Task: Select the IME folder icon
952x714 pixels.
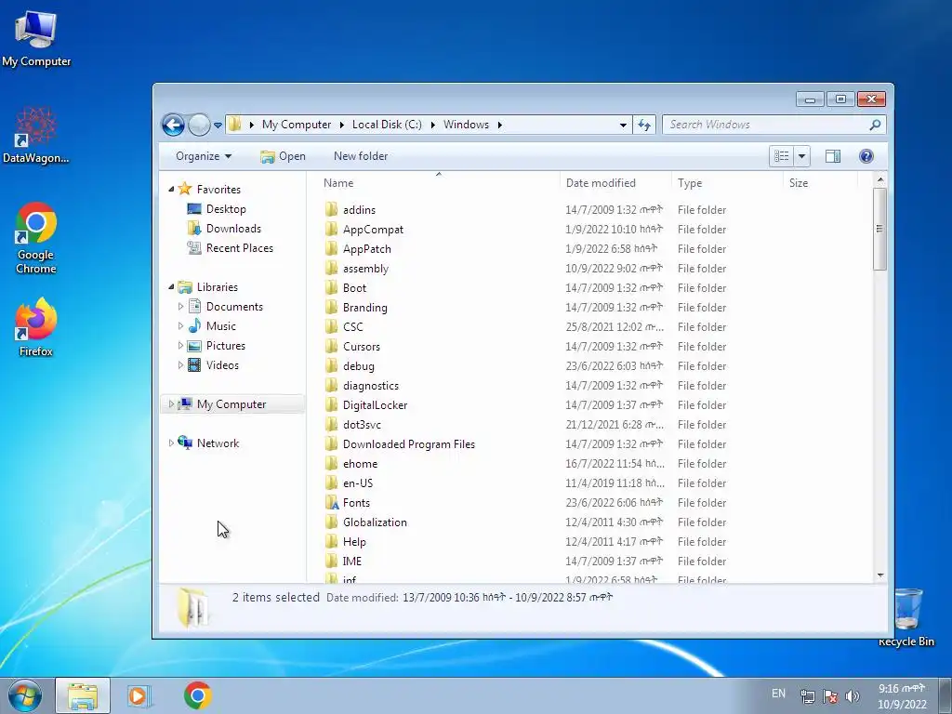Action: 331,561
